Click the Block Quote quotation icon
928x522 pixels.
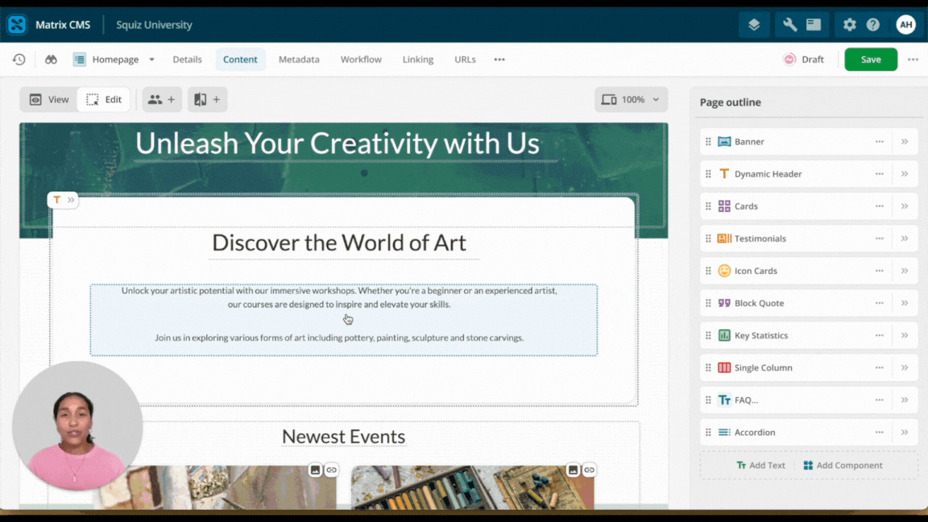click(724, 303)
